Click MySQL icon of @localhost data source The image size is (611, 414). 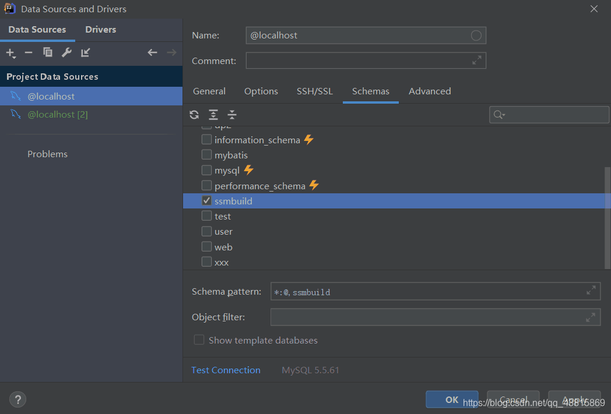tap(15, 95)
